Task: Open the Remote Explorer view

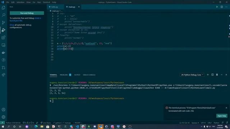Action: click(3, 45)
